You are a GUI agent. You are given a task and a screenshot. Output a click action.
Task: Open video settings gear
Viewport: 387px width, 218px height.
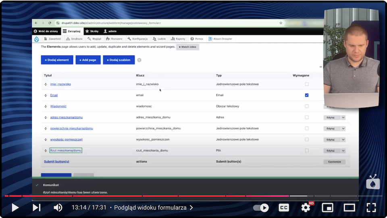[x=306, y=208]
